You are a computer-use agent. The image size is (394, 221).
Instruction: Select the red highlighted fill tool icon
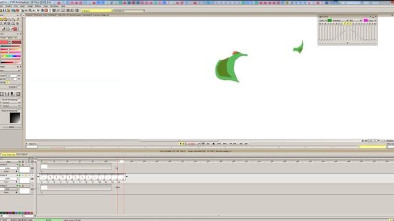tap(15, 29)
